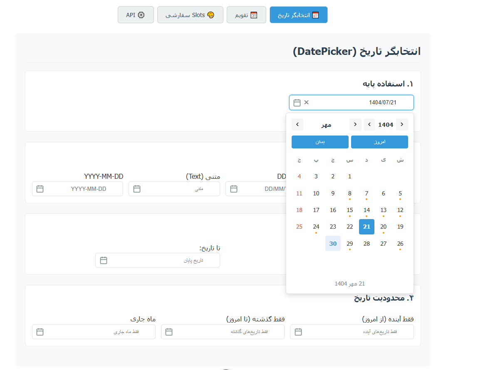Screen dimensions: 478x370
Task: Click the left-pointing chevron beside year 1404
Action: (x=369, y=125)
